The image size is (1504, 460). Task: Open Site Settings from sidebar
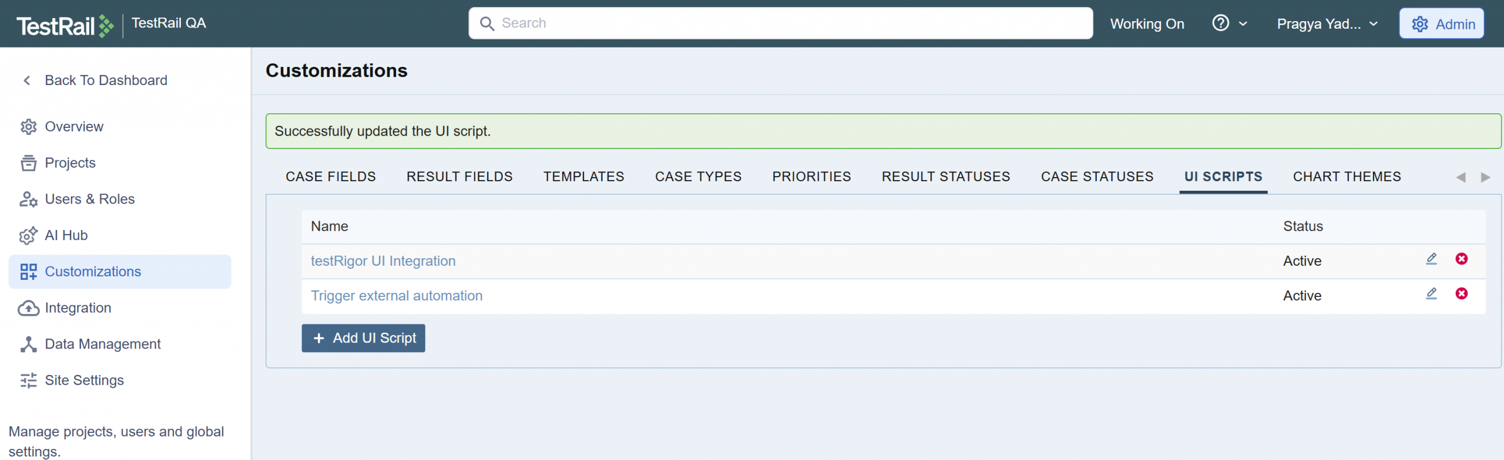84,381
